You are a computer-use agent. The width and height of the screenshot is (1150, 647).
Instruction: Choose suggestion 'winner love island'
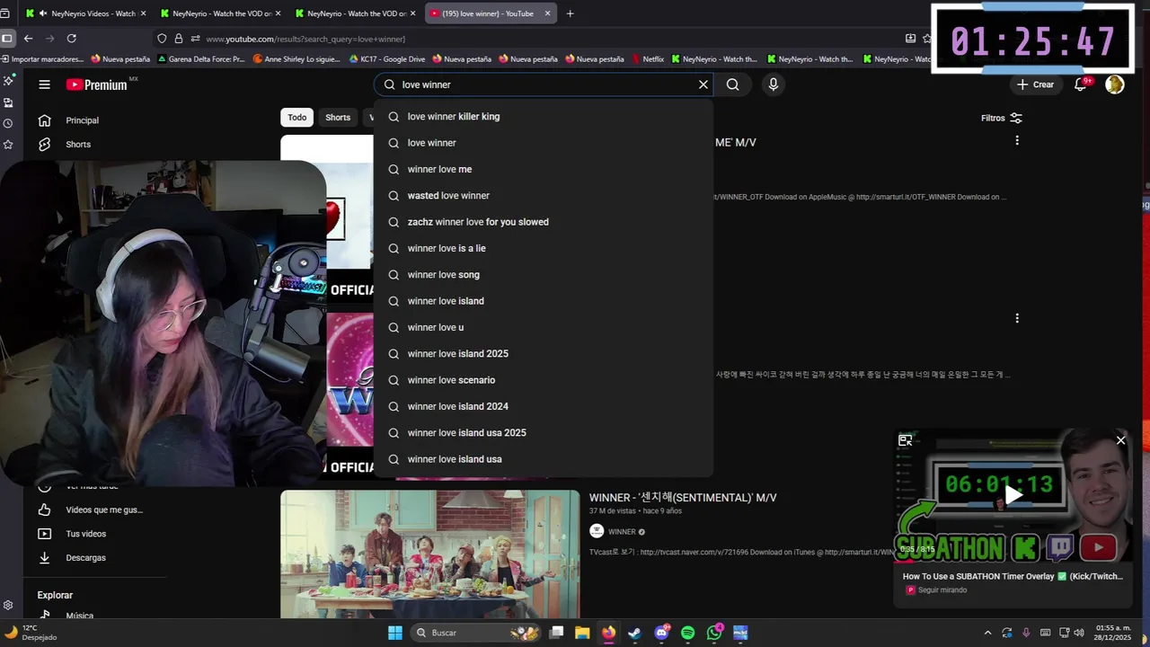[x=544, y=301]
